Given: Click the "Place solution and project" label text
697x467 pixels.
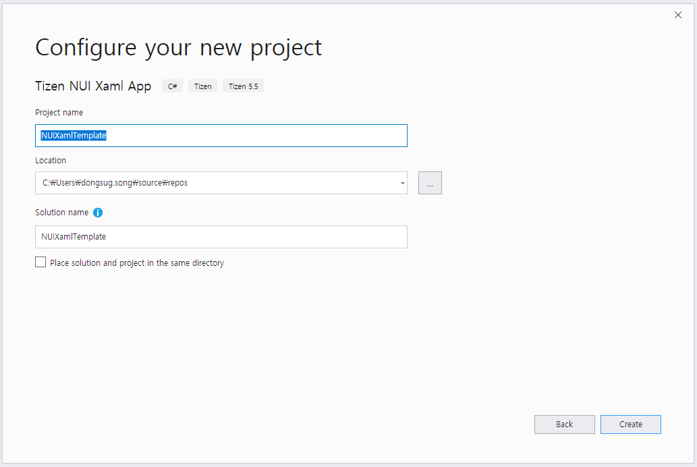Looking at the screenshot, I should click(137, 263).
